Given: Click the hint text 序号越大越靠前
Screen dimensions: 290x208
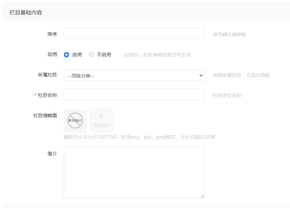Looking at the screenshot, I should click(229, 34).
